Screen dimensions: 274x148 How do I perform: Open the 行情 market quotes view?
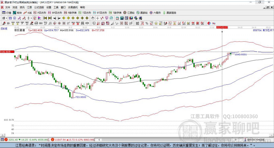[6, 13]
